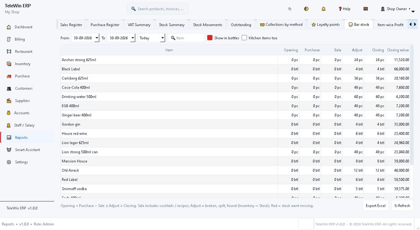Navigate to Customers in the sidebar
The height and width of the screenshot is (230, 420).
(x=24, y=88)
